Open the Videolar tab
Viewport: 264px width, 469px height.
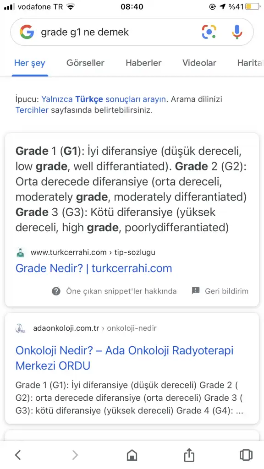pyautogui.click(x=199, y=63)
